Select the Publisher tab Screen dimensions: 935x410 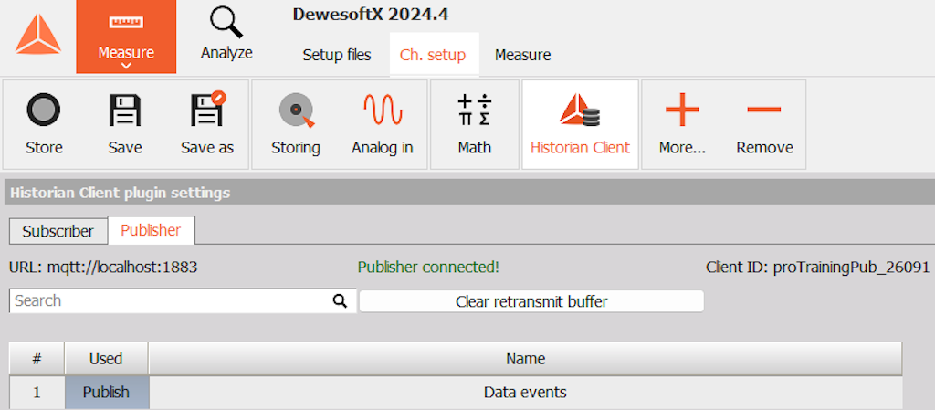tap(151, 230)
